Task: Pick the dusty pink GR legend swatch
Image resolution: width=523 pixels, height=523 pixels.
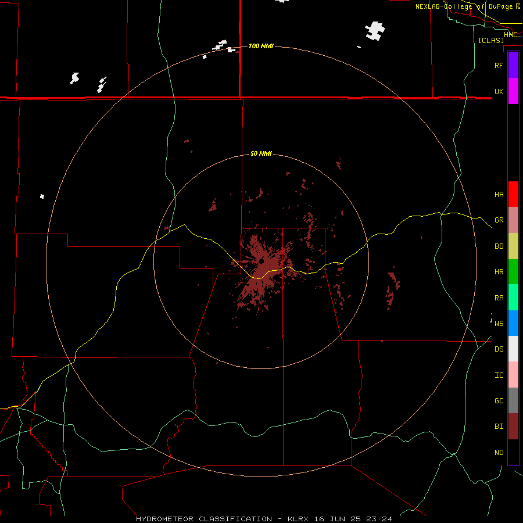Action: [x=513, y=220]
